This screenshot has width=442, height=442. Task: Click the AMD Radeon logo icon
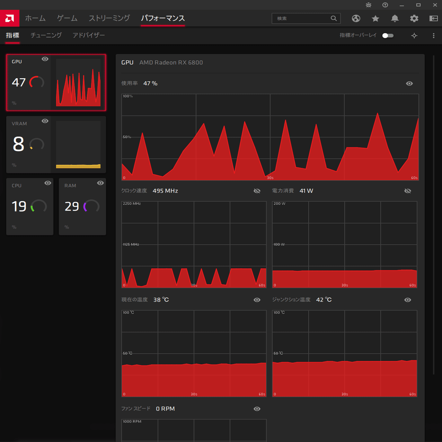(9, 18)
